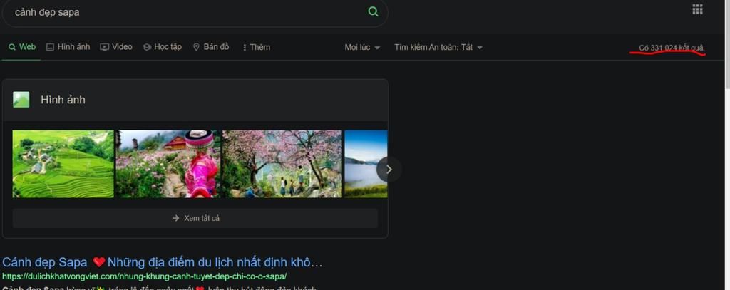Image resolution: width=730 pixels, height=290 pixels.
Task: Open the cherry blossom trees thumbnail
Action: pyautogui.click(x=282, y=164)
